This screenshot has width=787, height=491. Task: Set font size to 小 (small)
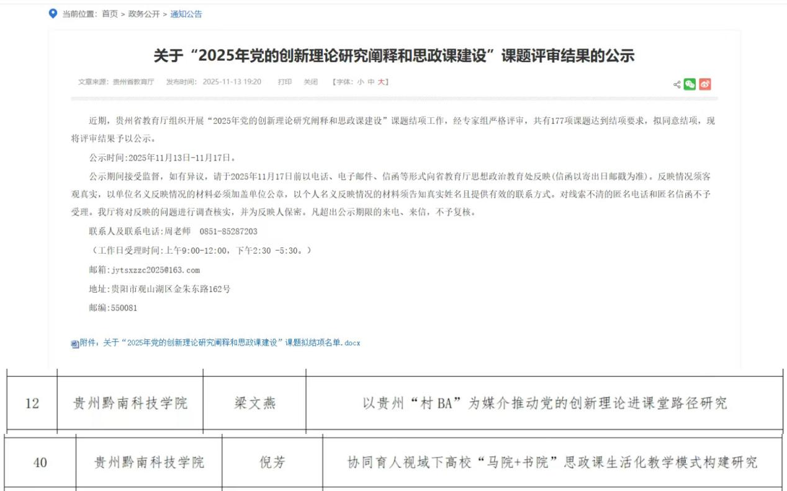(x=360, y=82)
